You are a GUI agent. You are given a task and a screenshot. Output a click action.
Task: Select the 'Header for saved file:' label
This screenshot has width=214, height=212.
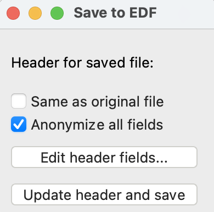coord(82,63)
